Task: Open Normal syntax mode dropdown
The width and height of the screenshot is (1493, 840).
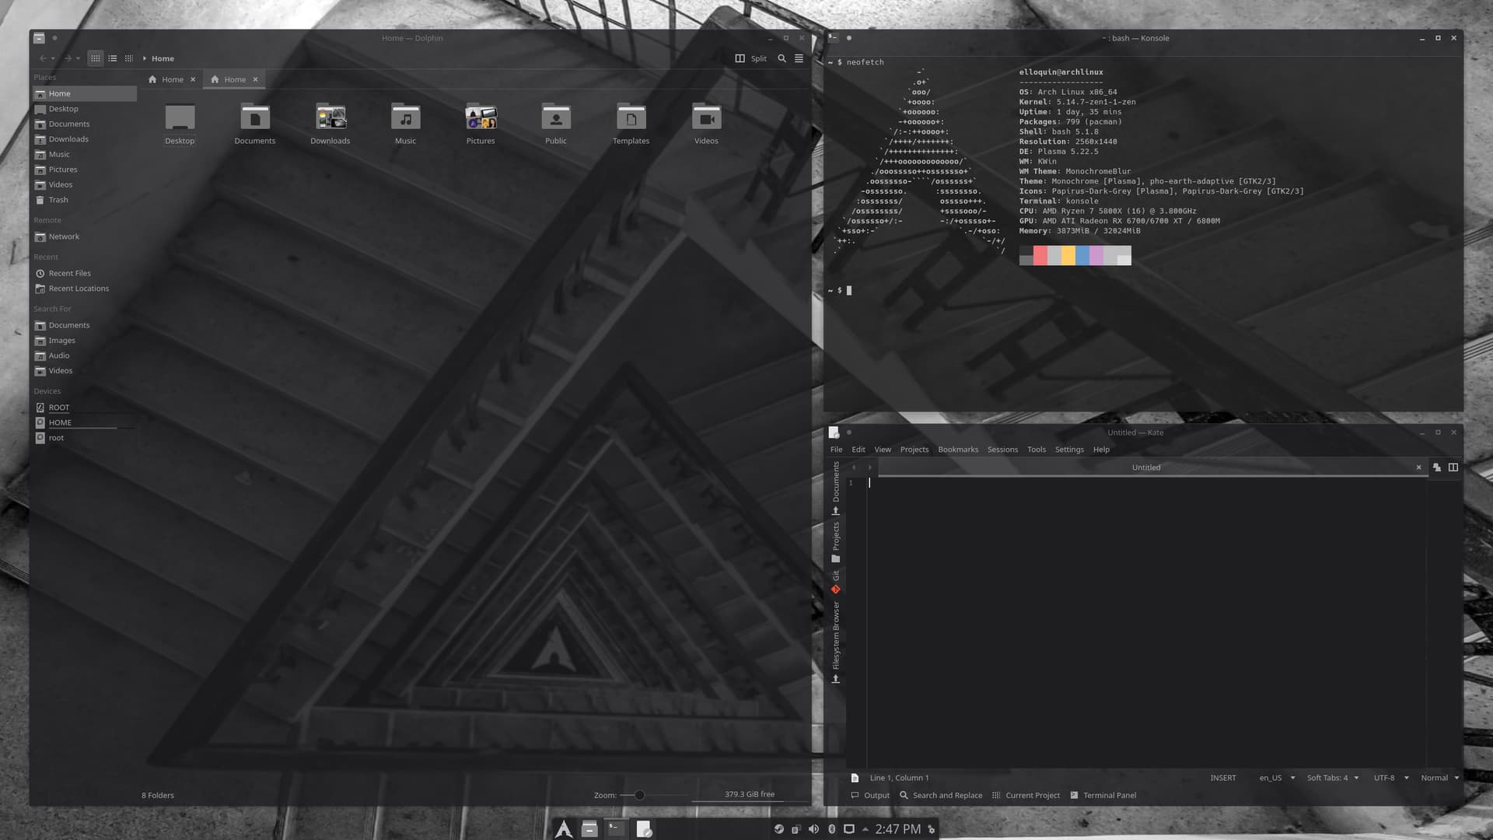Action: [1439, 778]
